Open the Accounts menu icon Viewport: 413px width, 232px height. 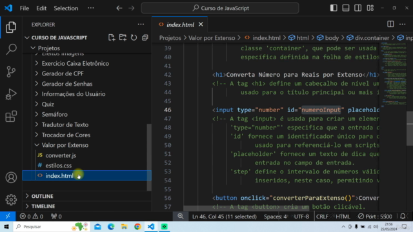[x=11, y=178]
